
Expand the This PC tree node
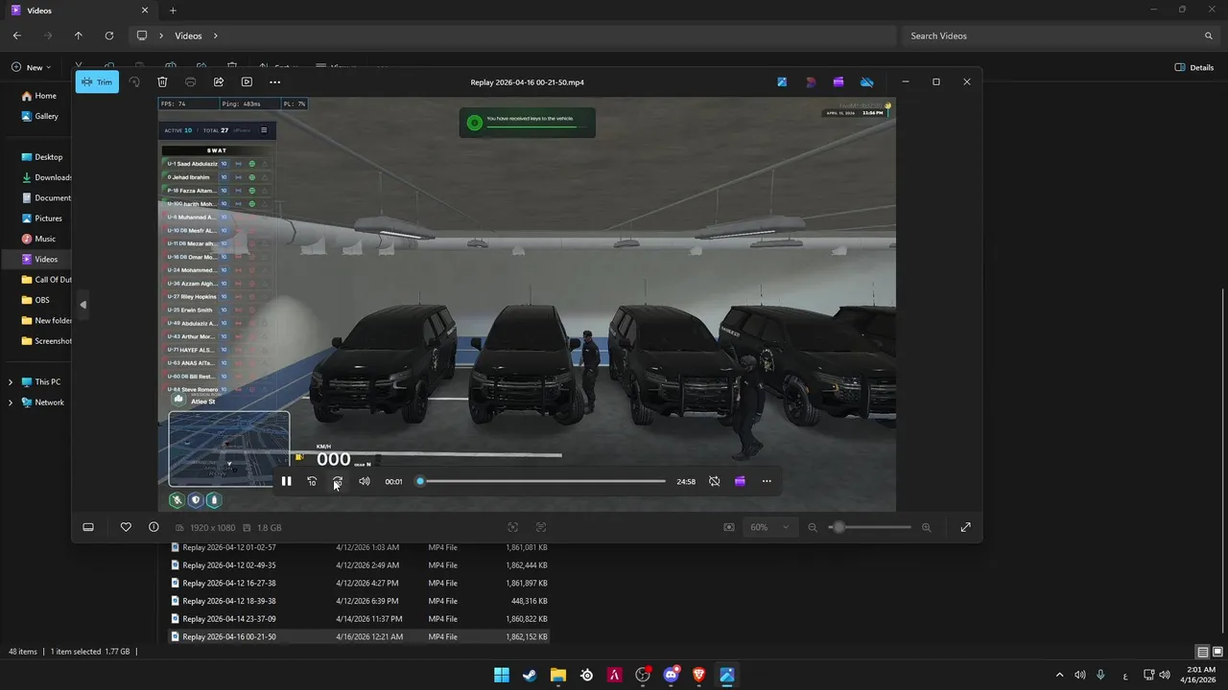point(11,382)
